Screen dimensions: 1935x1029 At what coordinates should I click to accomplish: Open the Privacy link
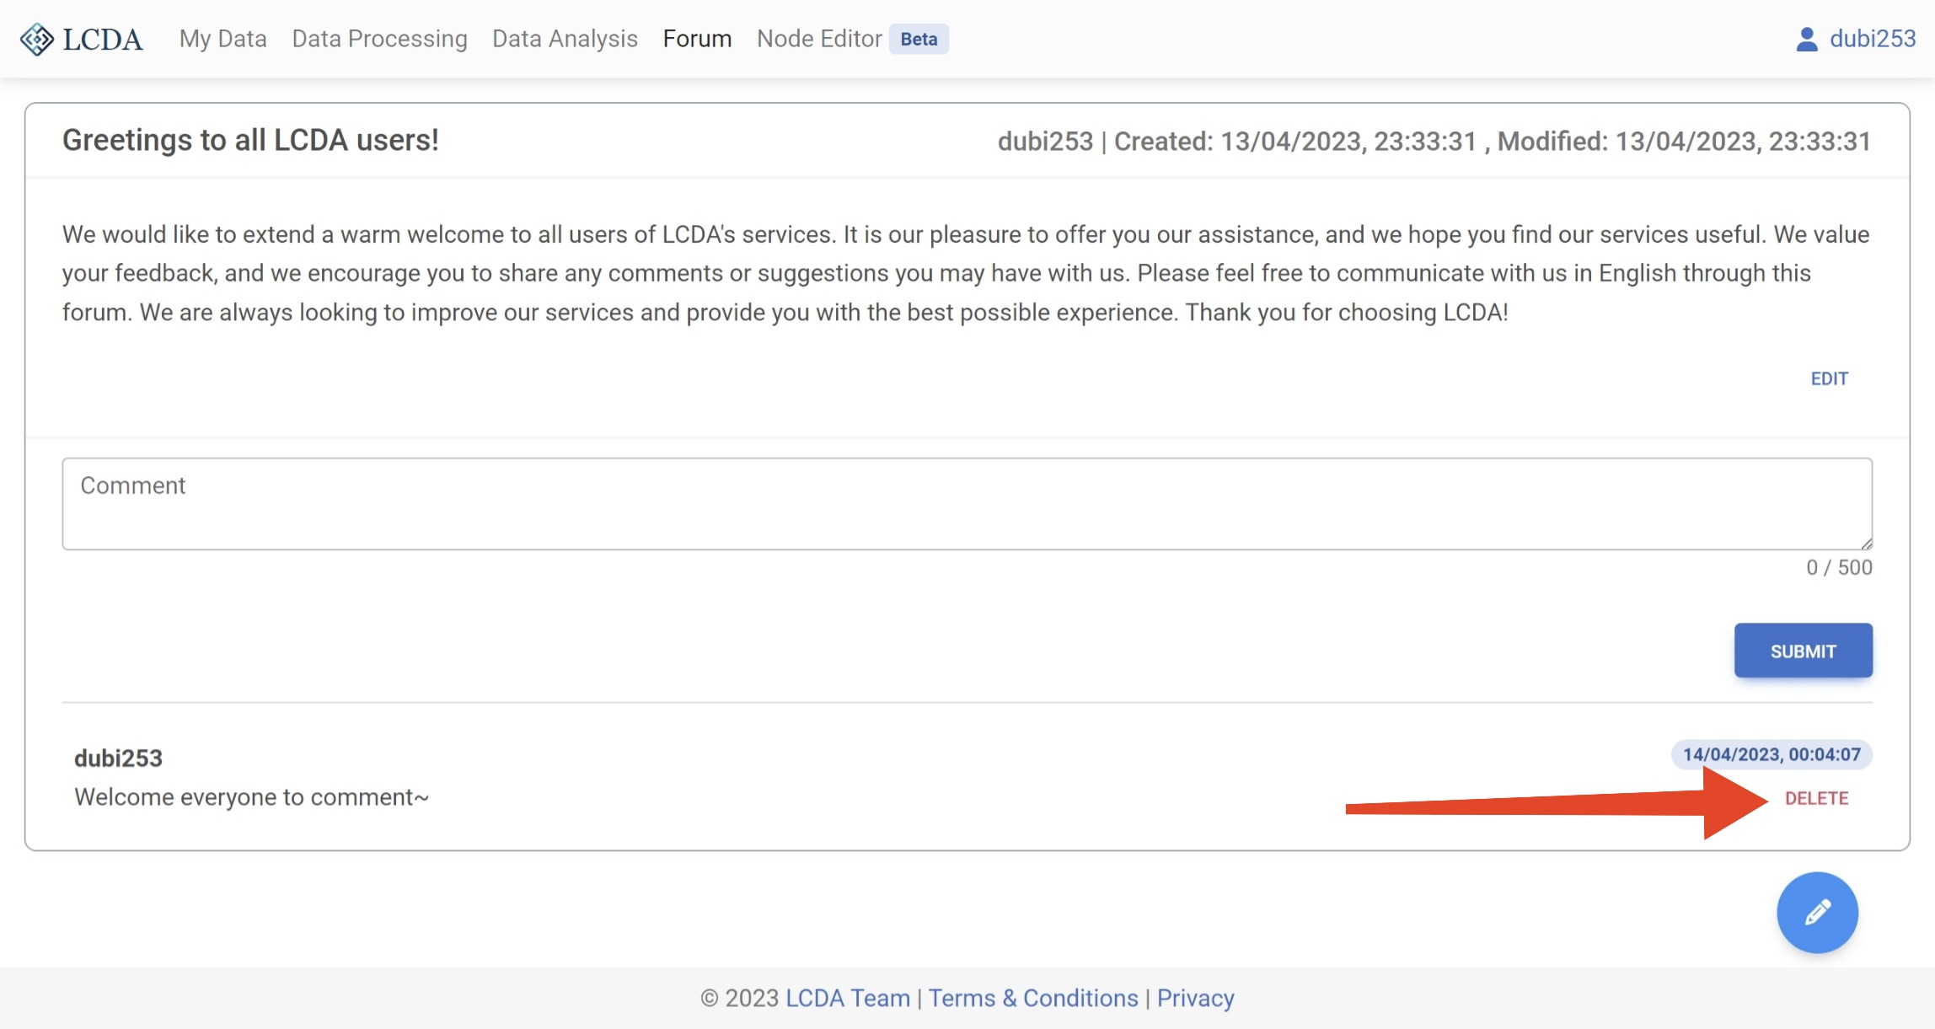[1195, 998]
